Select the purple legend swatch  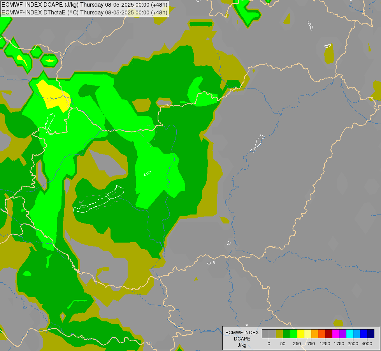point(342,334)
